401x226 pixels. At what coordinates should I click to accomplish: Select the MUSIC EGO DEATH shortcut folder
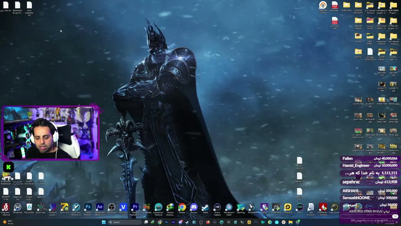coord(382,24)
